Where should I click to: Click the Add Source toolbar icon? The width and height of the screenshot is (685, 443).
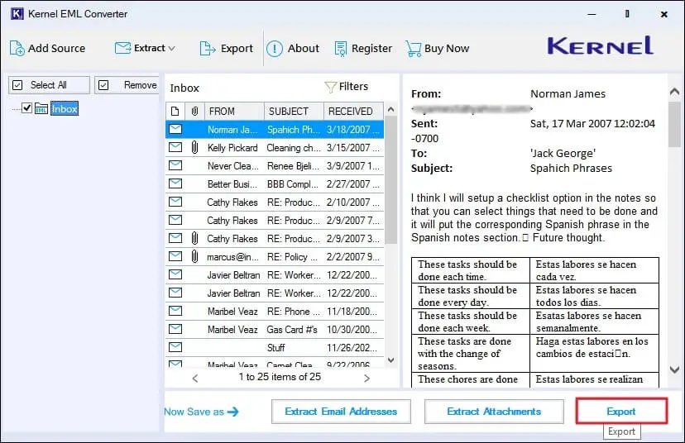coord(17,49)
